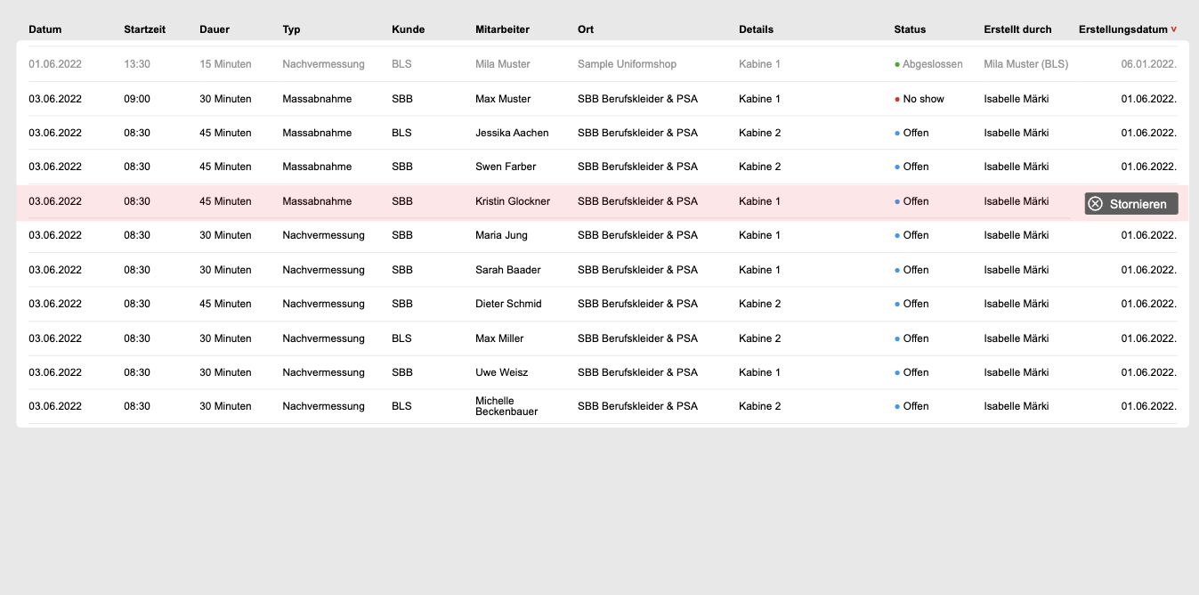Click the green Abgeslossen status dot
Viewport: 1199px width, 595px height.
[897, 65]
